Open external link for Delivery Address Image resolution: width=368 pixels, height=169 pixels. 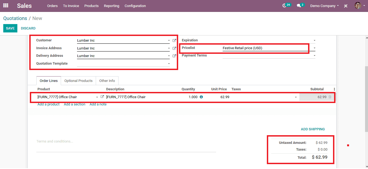tap(174, 56)
